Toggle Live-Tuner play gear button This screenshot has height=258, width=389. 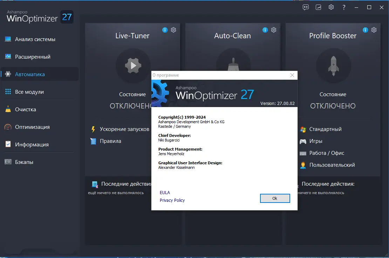(x=133, y=66)
